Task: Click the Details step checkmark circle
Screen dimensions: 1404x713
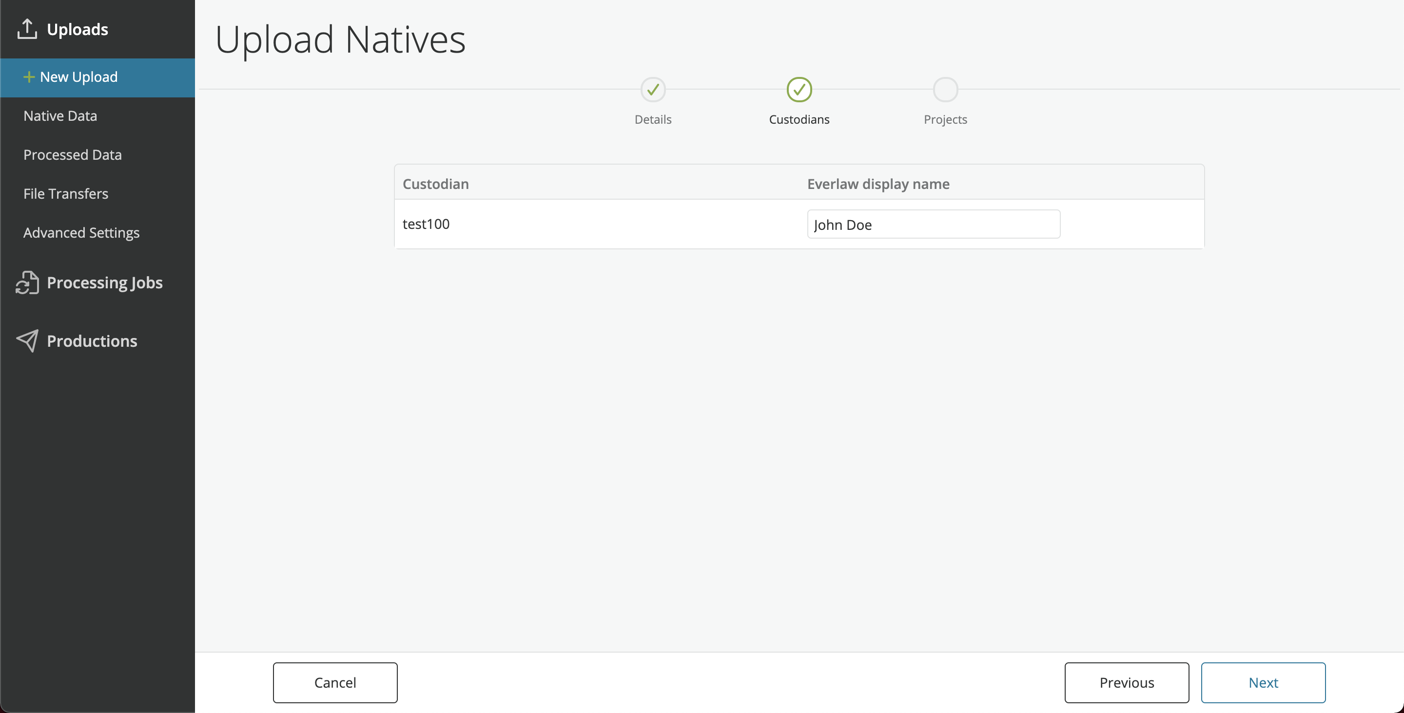Action: click(x=653, y=90)
